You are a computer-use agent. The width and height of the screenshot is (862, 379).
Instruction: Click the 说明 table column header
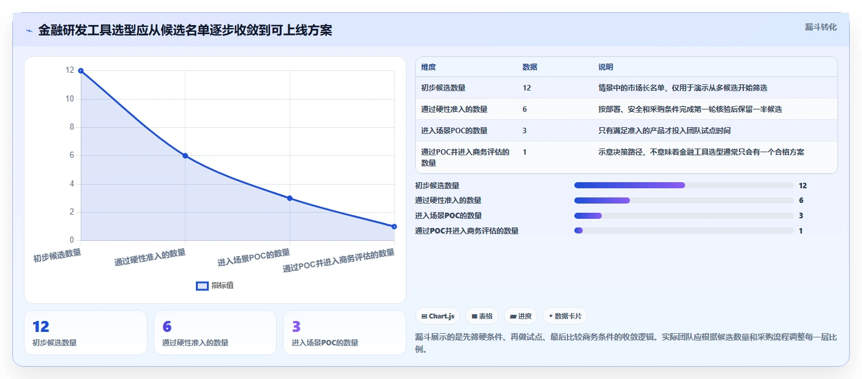point(605,67)
